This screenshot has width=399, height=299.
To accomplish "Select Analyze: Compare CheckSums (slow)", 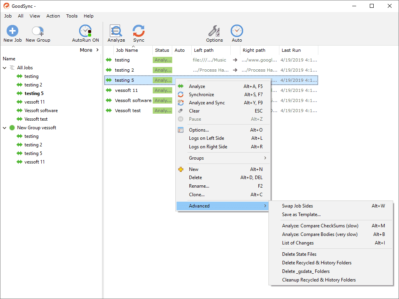I will [x=331, y=226].
